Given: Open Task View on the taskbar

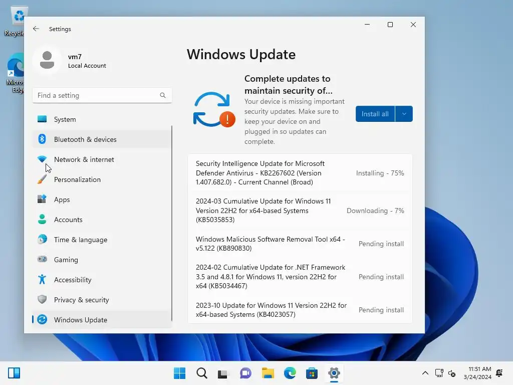Looking at the screenshot, I should click(223, 373).
